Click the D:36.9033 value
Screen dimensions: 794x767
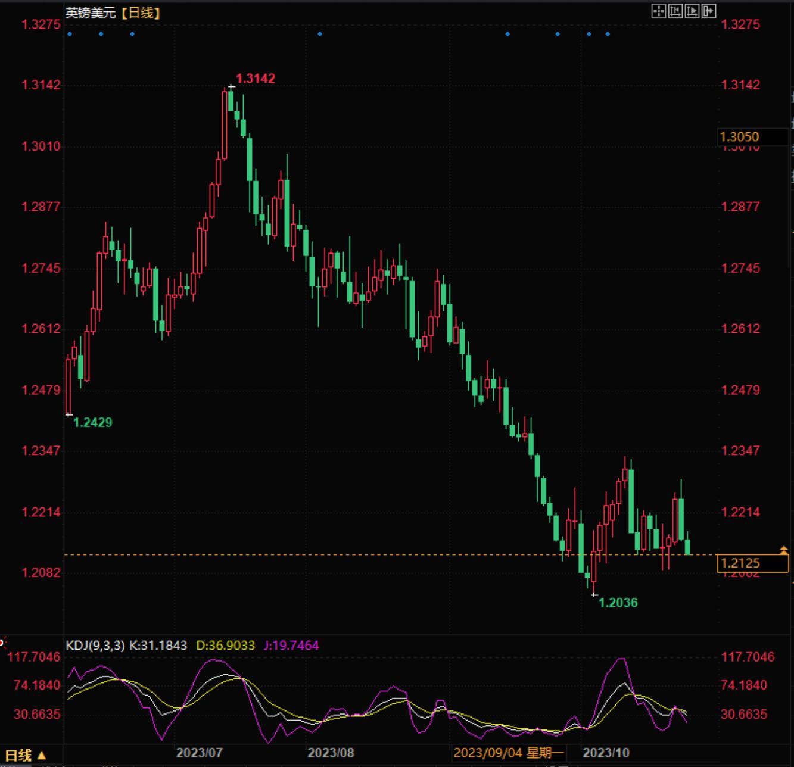coord(225,646)
